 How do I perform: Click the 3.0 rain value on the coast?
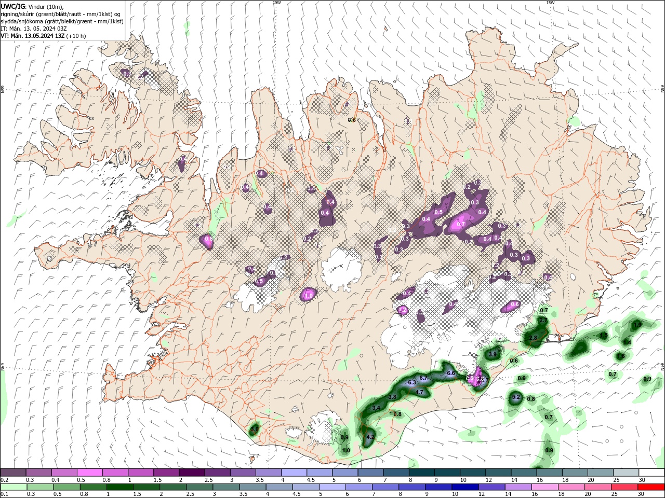[254, 430]
